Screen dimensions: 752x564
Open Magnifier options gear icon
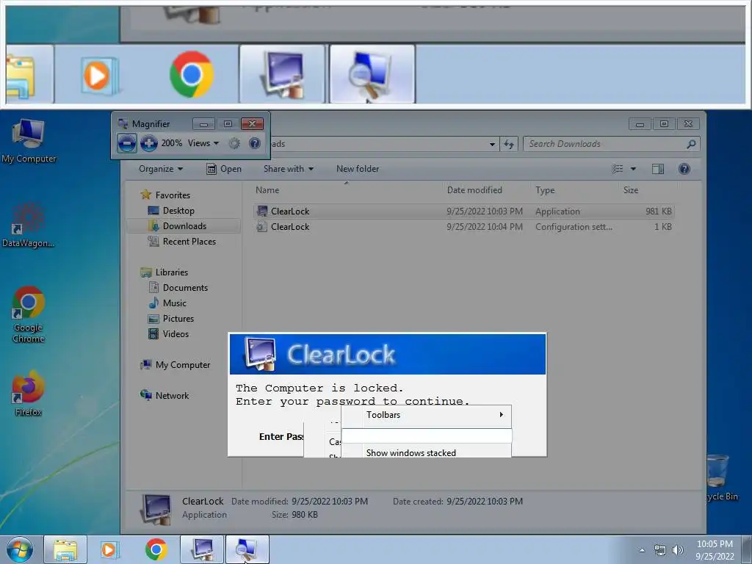pos(234,143)
